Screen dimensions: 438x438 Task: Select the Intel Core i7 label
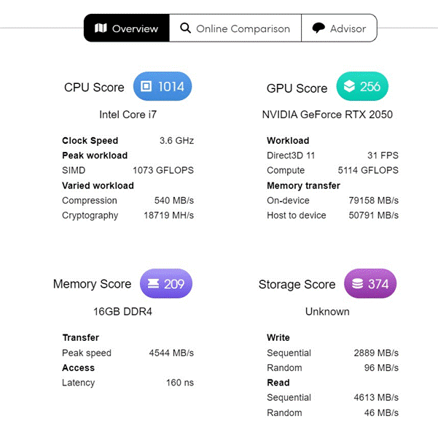tap(128, 115)
